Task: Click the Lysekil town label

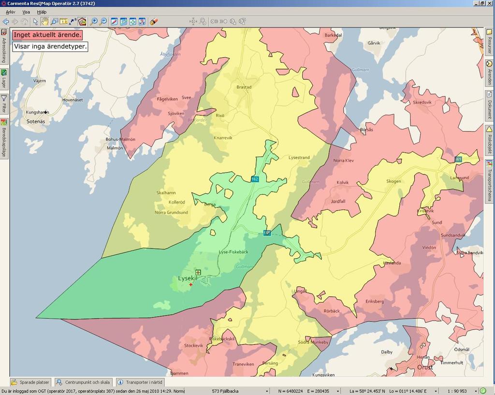Action: click(x=188, y=278)
